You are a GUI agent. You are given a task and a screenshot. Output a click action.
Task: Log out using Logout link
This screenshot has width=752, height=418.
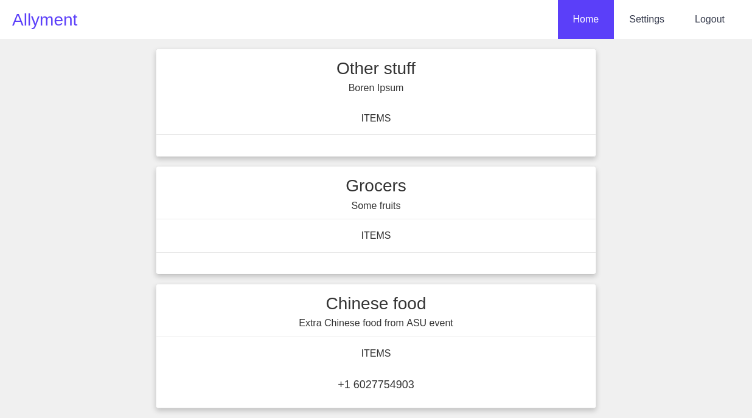[x=709, y=19]
